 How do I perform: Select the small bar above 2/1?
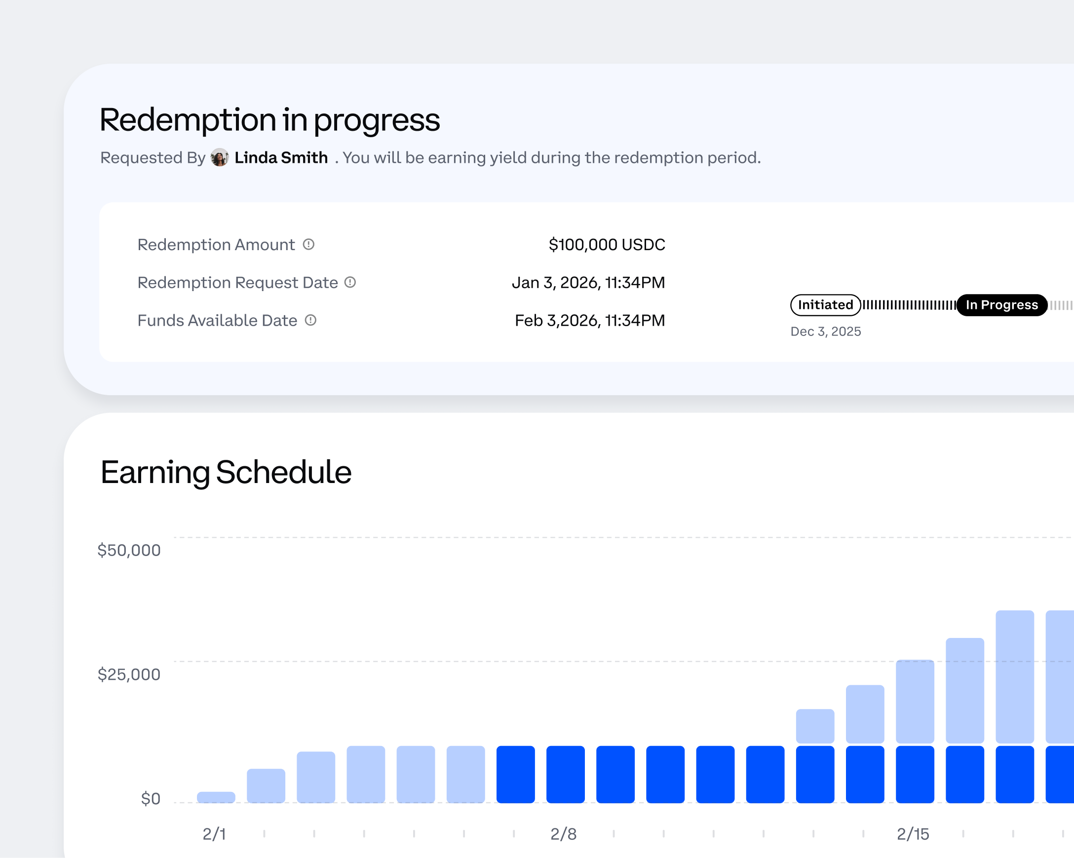(216, 797)
